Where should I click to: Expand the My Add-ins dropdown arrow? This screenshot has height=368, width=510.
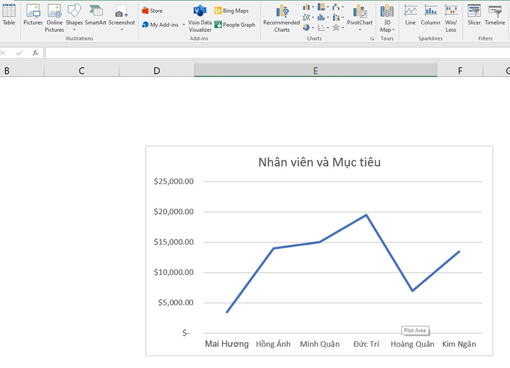pyautogui.click(x=184, y=25)
